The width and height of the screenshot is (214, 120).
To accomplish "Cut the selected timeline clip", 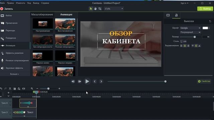I will (10, 89).
